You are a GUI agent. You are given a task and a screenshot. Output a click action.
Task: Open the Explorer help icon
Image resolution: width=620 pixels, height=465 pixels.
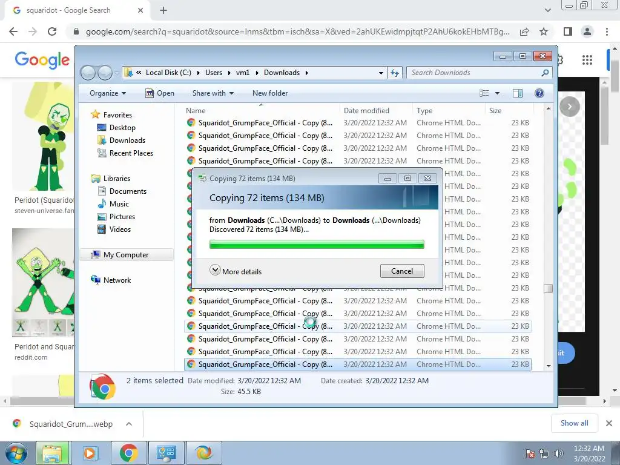click(x=539, y=93)
